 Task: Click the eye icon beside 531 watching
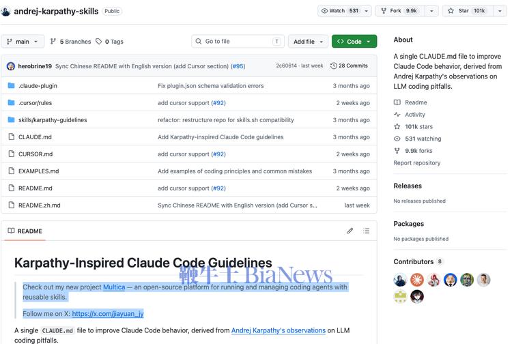coord(397,139)
